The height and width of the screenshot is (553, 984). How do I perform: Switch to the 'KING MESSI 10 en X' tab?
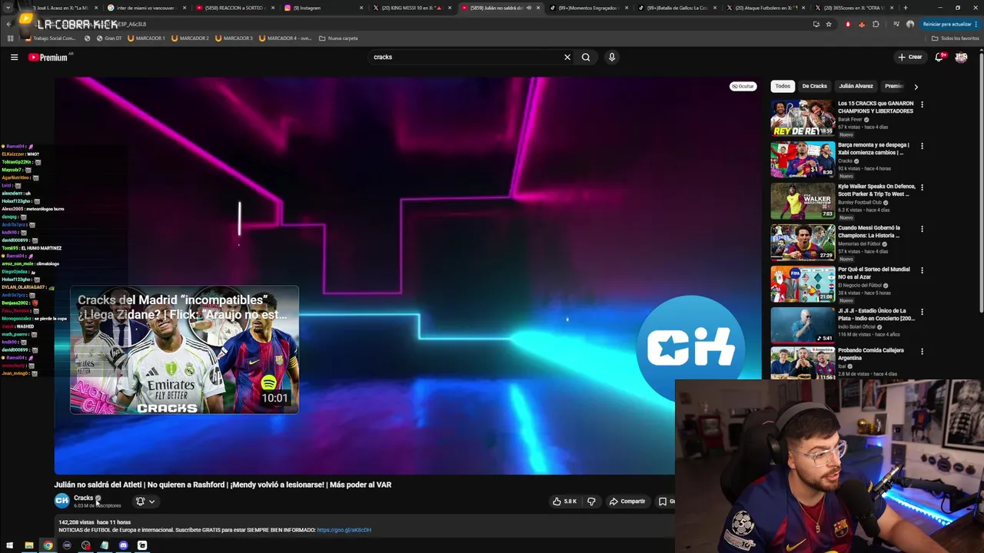[411, 8]
